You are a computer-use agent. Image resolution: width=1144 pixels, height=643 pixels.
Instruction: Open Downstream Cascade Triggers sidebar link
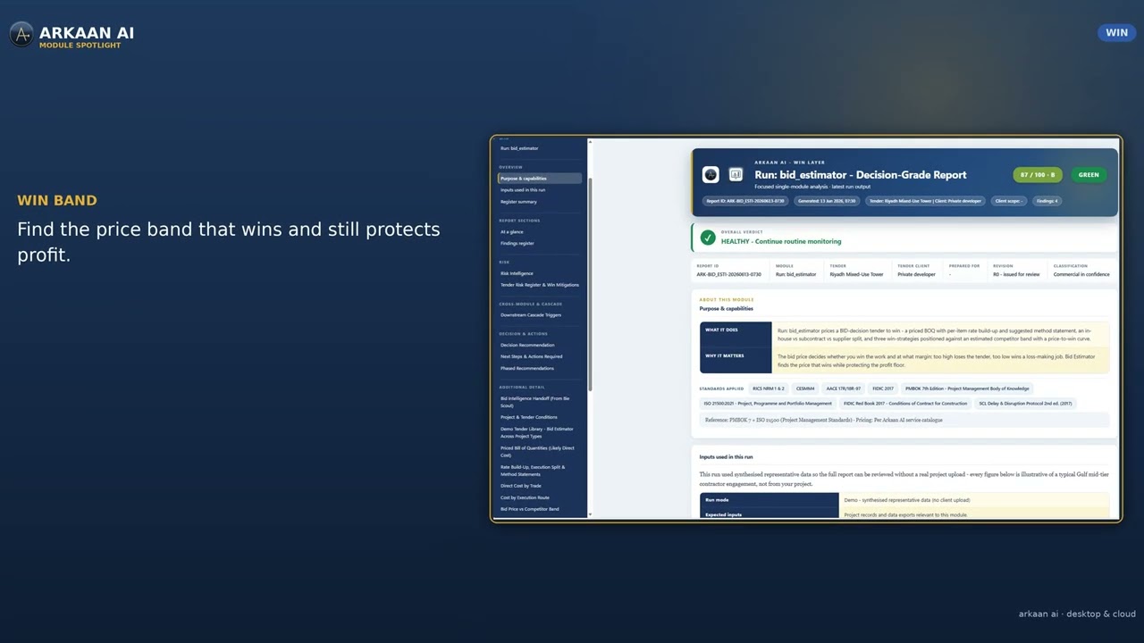pos(531,315)
